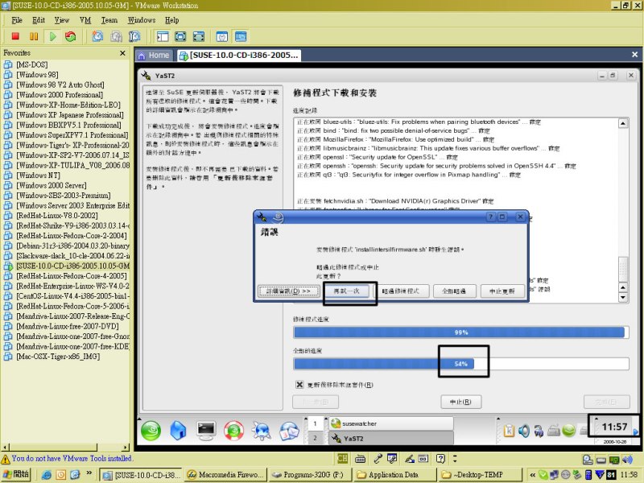Click the Kontact globe-and-mail icon in KDE panel

[x=289, y=431]
